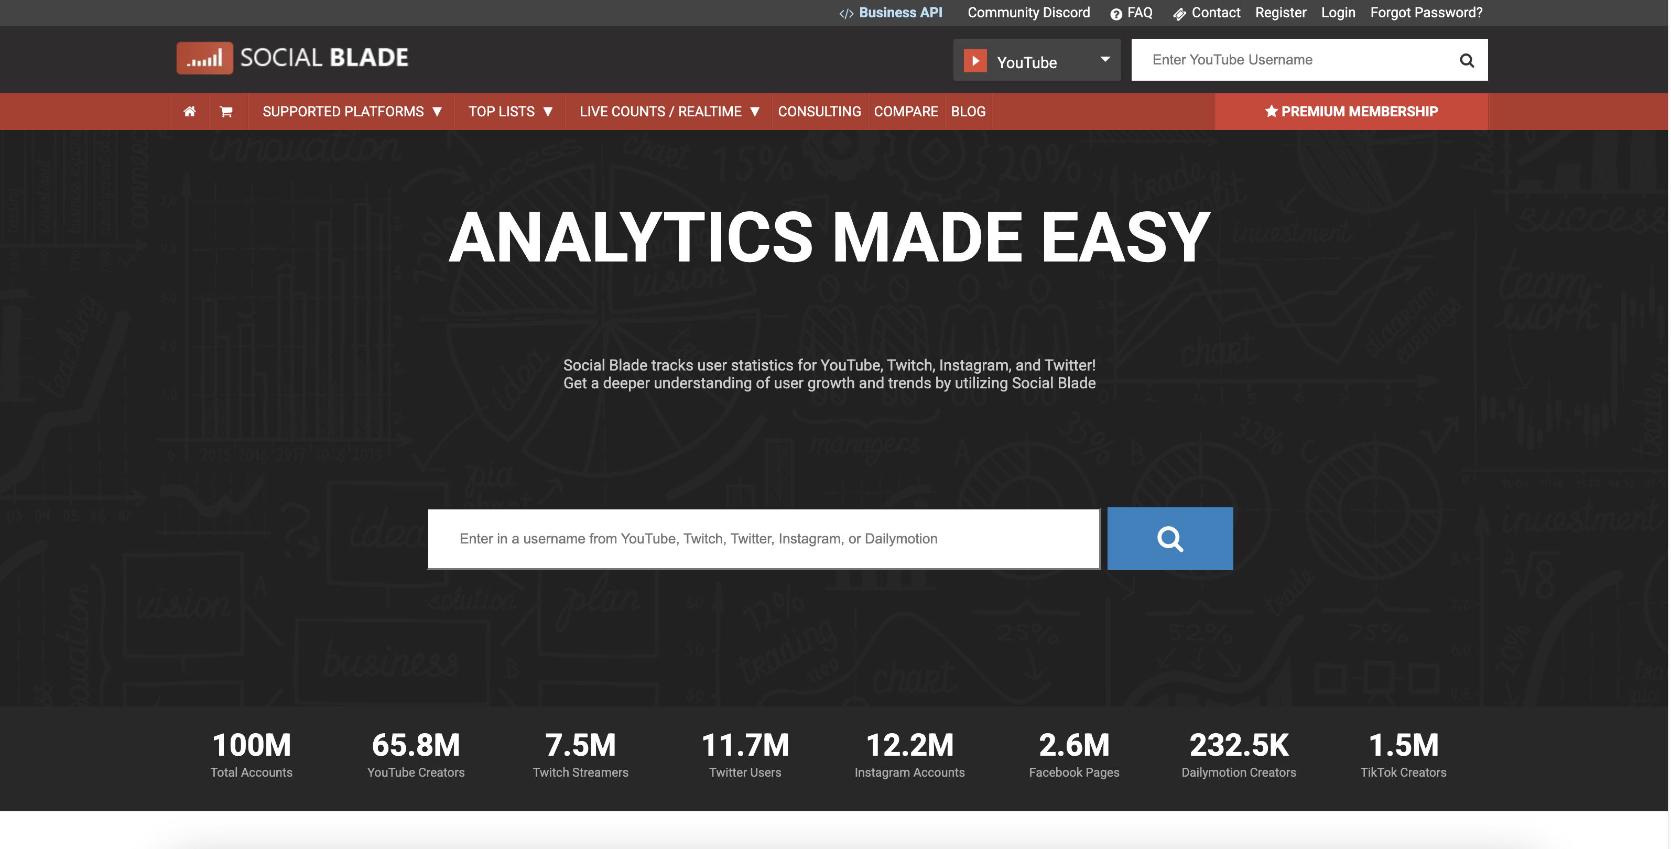The height and width of the screenshot is (849, 1671).
Task: Click the Contact ticket icon
Action: point(1179,14)
